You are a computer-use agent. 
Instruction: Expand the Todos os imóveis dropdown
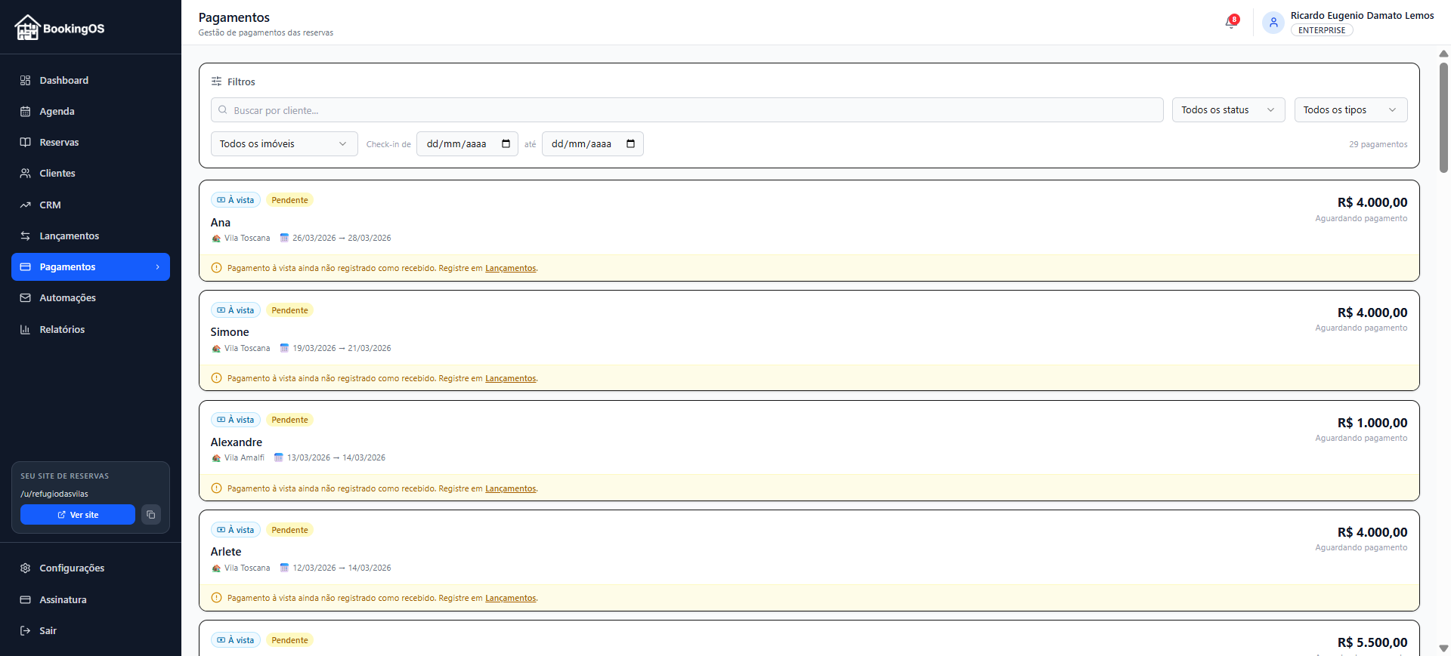click(x=283, y=144)
